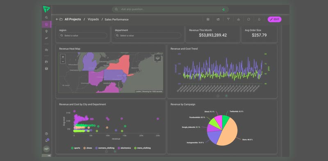Open the help icon in sidebar
The width and height of the screenshot is (328, 161).
[46, 134]
